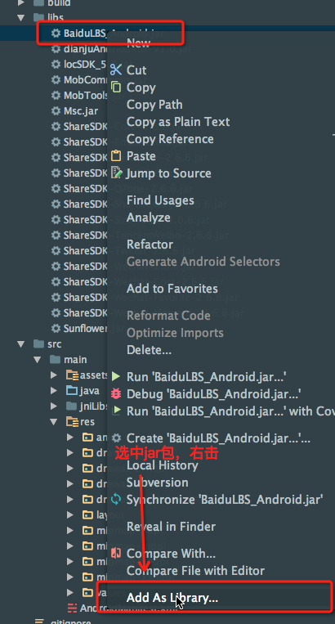Image resolution: width=335 pixels, height=624 pixels.
Task: Choose Reveal in Finder
Action: coord(171,526)
